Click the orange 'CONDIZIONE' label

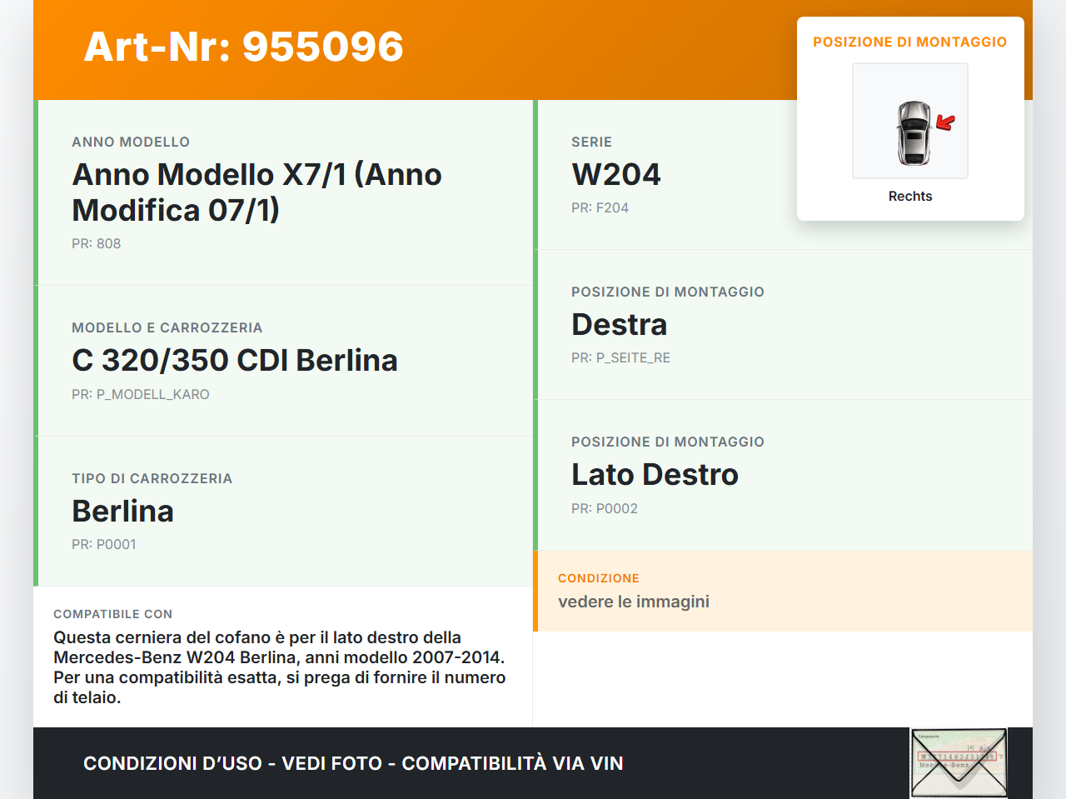pyautogui.click(x=599, y=578)
